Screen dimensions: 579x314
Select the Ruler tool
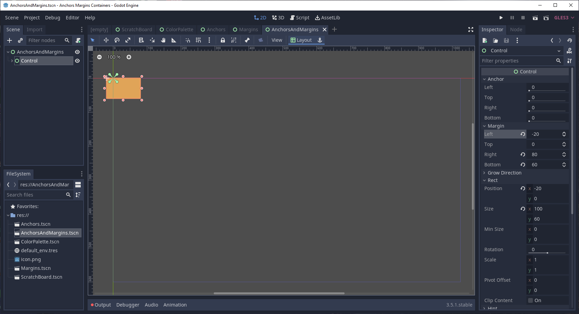[x=174, y=40]
